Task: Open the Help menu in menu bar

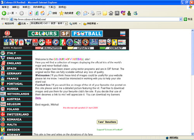Action: 62,7
